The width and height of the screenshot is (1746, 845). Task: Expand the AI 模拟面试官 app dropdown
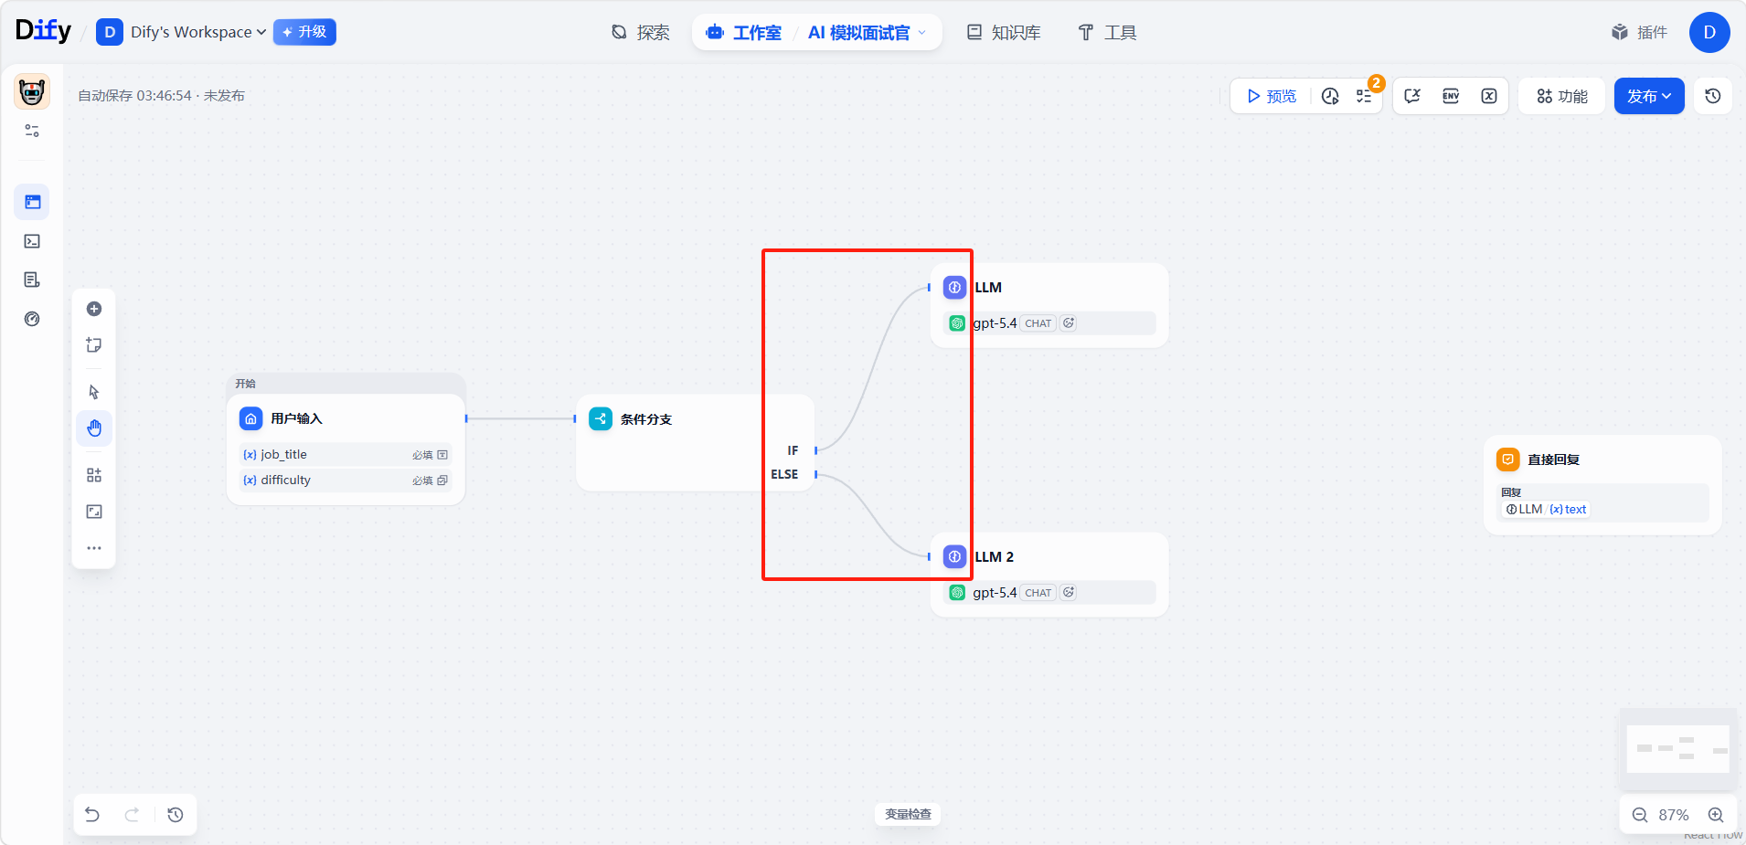[867, 33]
